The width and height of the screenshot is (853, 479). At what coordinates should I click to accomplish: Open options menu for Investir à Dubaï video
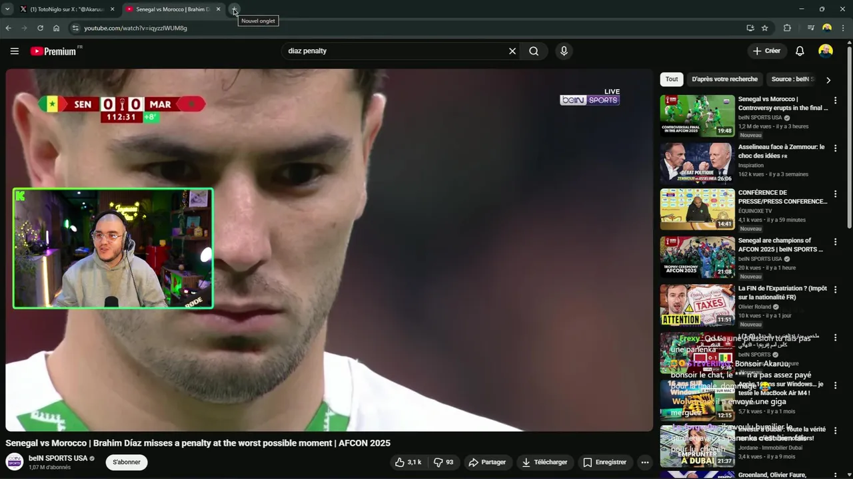pos(835,431)
